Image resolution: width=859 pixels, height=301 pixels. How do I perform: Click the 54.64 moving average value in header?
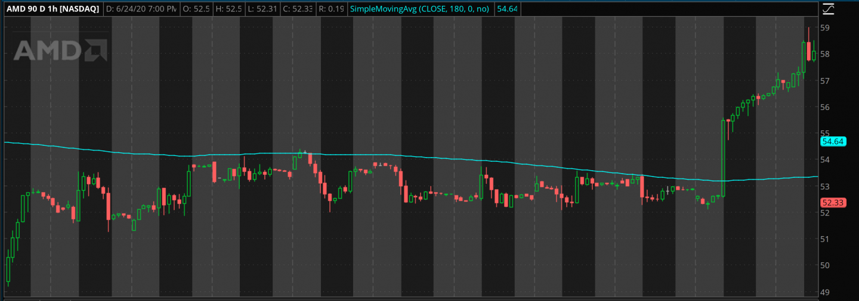pos(506,9)
